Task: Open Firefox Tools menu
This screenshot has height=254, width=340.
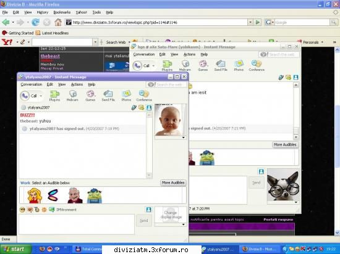Action: pos(96,12)
